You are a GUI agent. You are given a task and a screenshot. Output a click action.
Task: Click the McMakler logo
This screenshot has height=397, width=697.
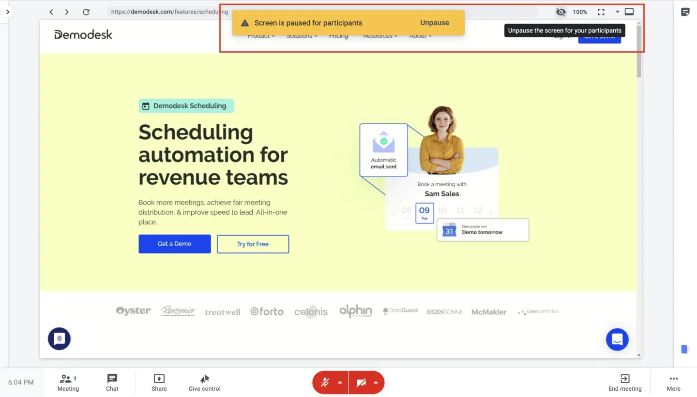point(489,312)
